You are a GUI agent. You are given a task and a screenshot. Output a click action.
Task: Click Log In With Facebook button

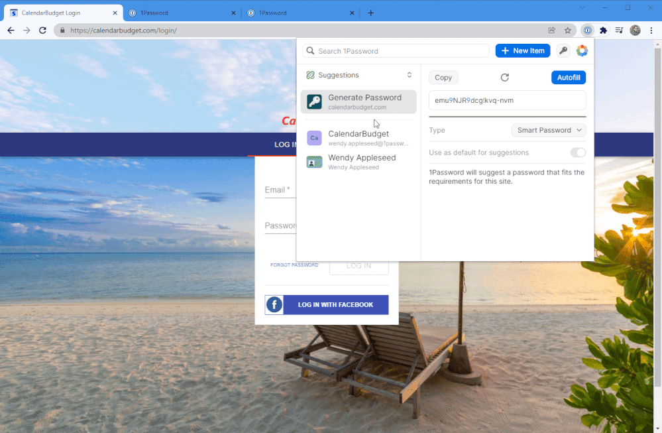[x=327, y=305]
